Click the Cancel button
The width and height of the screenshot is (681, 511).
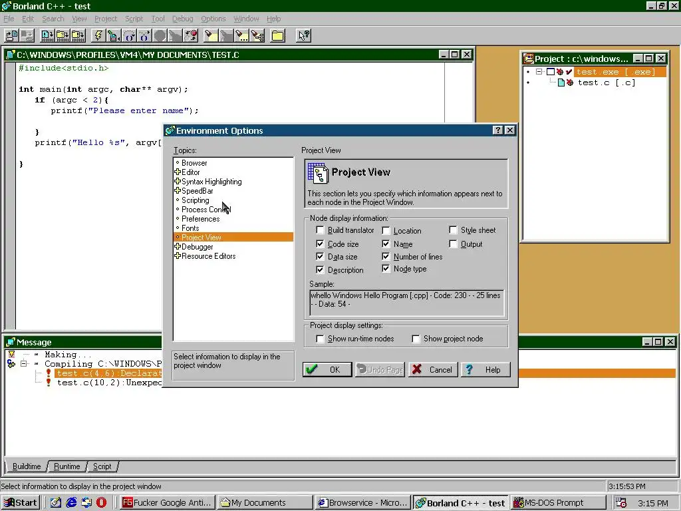pyautogui.click(x=432, y=369)
